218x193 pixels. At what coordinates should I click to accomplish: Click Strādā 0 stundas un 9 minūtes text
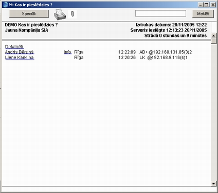(175, 35)
